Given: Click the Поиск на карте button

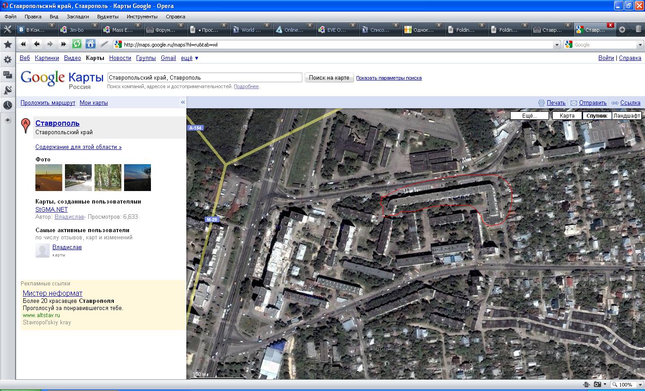Looking at the screenshot, I should [329, 77].
